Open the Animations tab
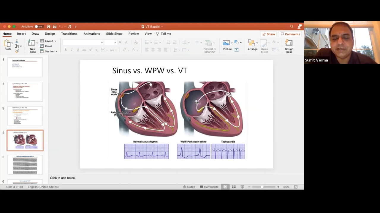The height and width of the screenshot is (213, 380). tap(92, 34)
